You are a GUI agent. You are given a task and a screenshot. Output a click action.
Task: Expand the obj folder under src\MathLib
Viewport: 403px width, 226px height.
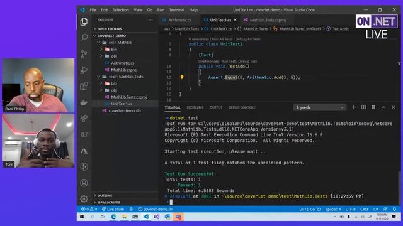[125, 56]
